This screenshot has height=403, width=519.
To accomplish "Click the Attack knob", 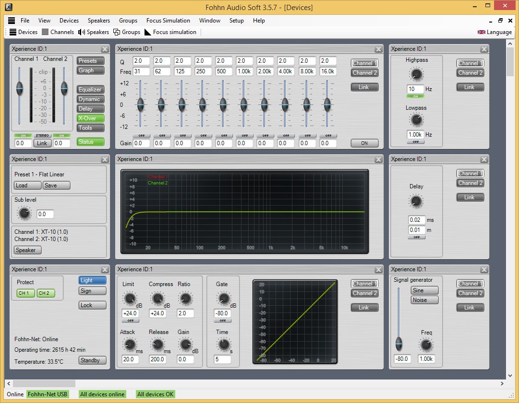I will click(130, 345).
